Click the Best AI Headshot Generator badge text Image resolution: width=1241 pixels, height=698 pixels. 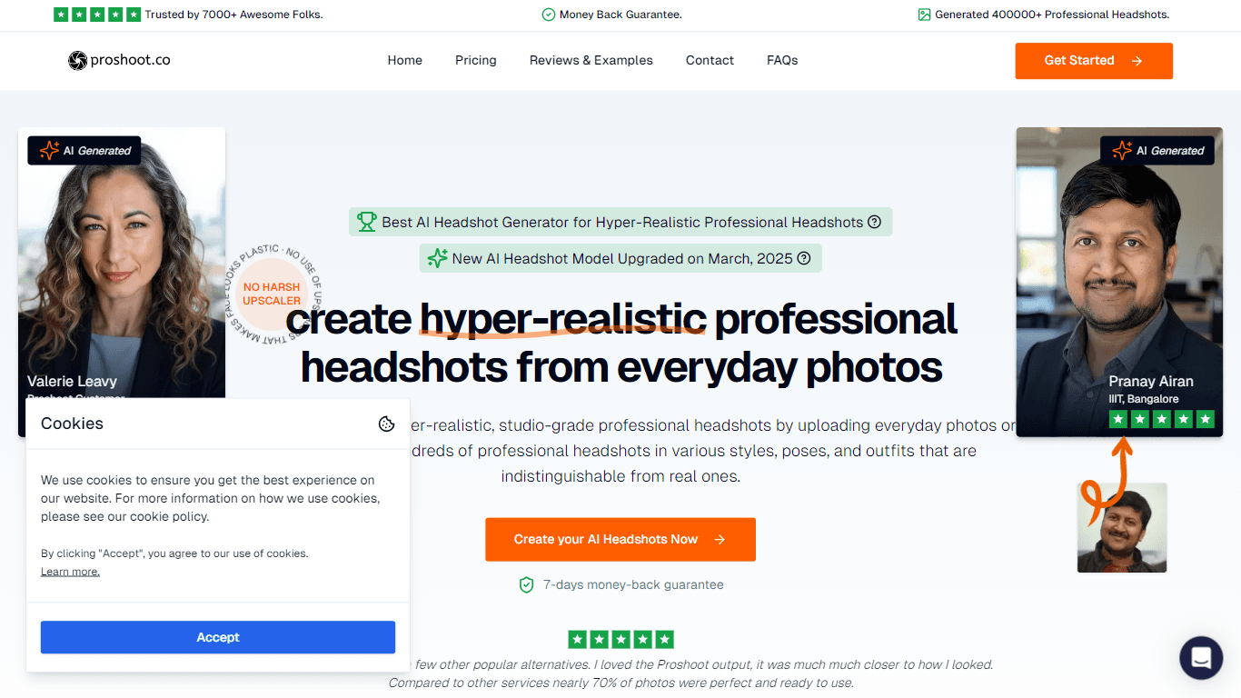point(622,222)
